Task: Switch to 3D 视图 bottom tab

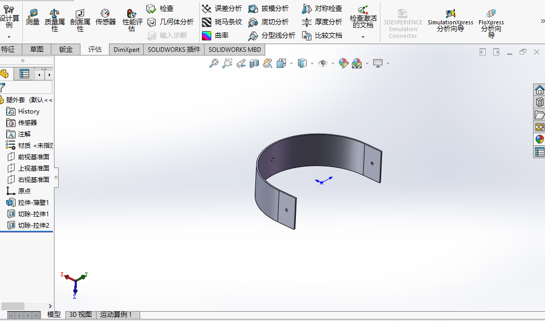Action: pyautogui.click(x=80, y=314)
